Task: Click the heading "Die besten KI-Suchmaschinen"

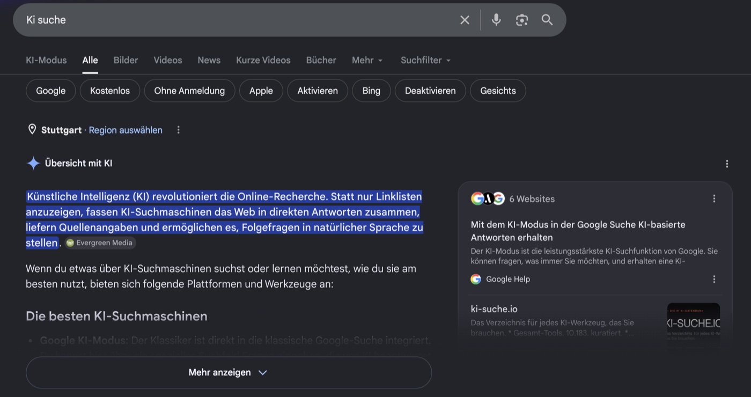Action: click(x=116, y=316)
